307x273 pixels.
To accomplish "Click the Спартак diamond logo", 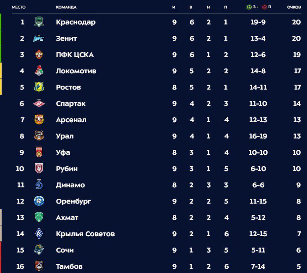I will 39,103.
